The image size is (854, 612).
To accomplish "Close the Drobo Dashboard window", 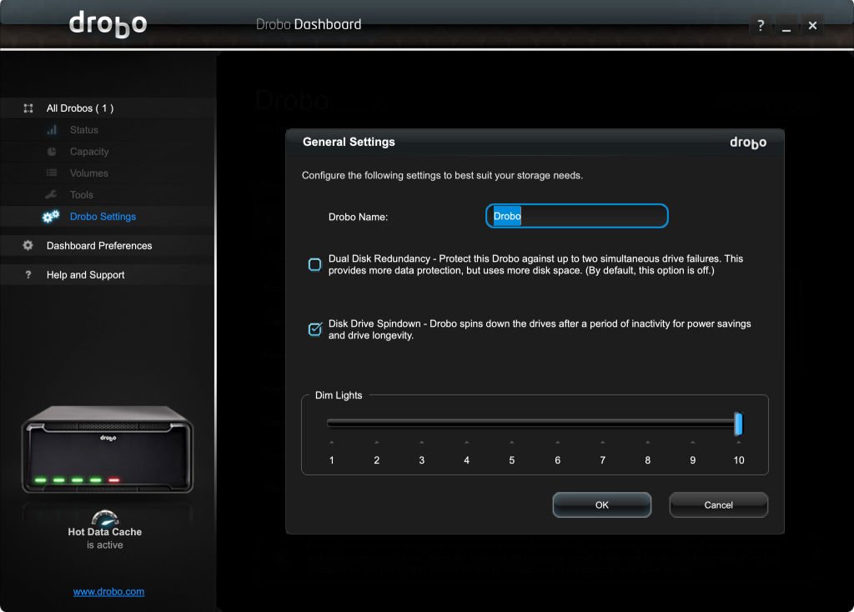I will point(812,25).
